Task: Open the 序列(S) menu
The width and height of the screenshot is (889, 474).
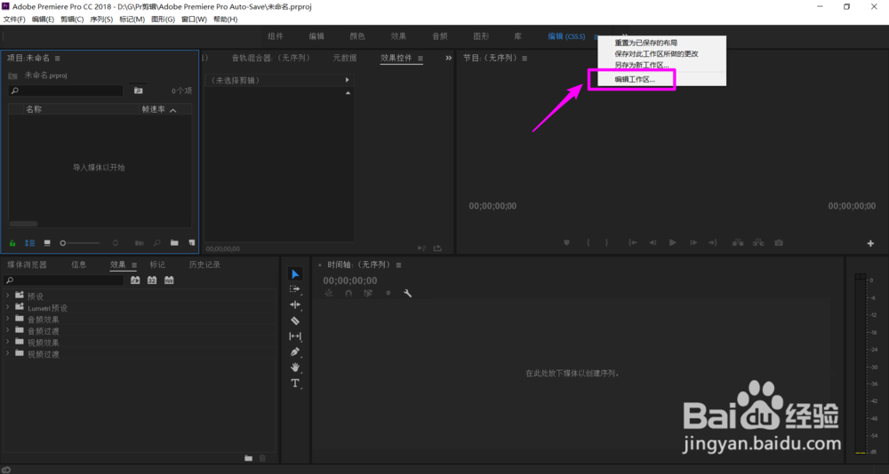Action: 101,20
